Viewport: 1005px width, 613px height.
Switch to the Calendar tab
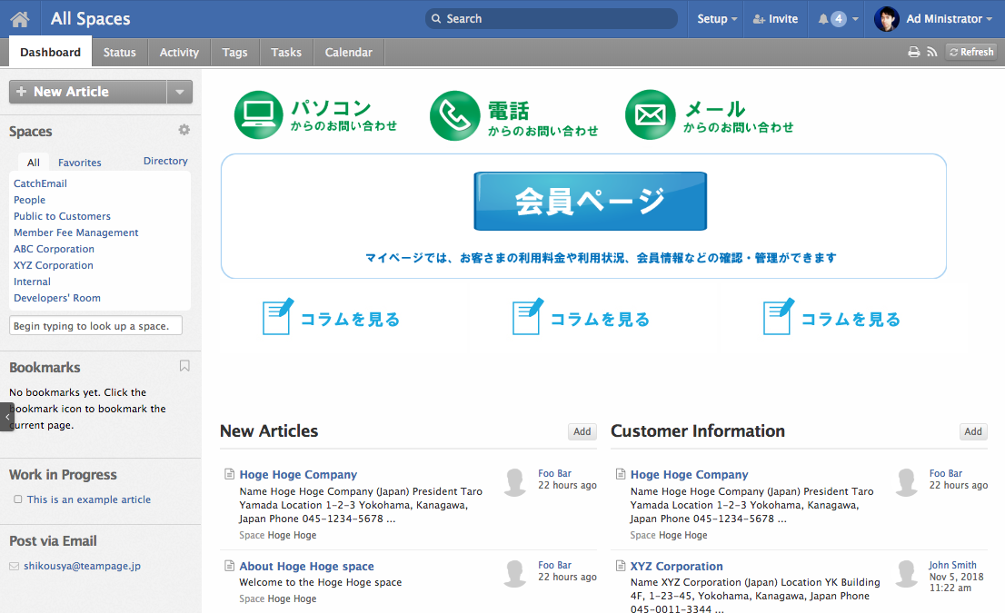[348, 53]
